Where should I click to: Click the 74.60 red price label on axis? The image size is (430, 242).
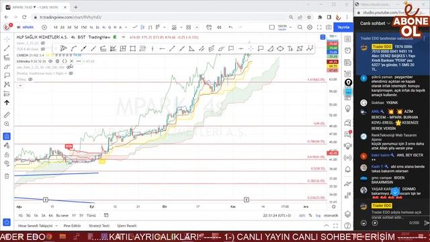point(333,44)
